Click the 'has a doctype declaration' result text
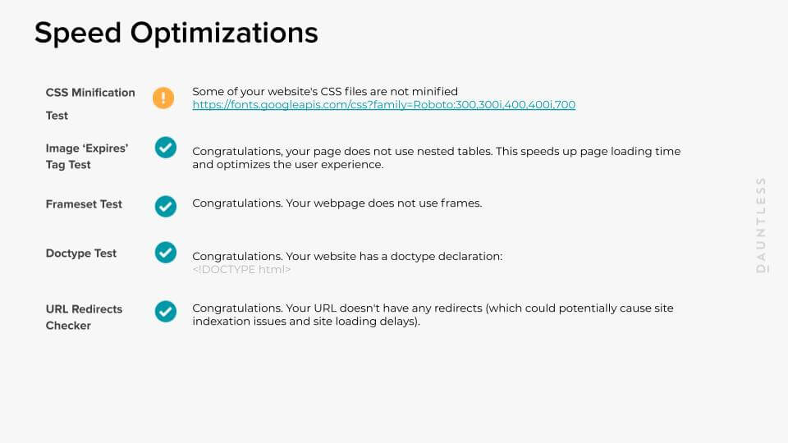The height and width of the screenshot is (443, 788). 346,256
